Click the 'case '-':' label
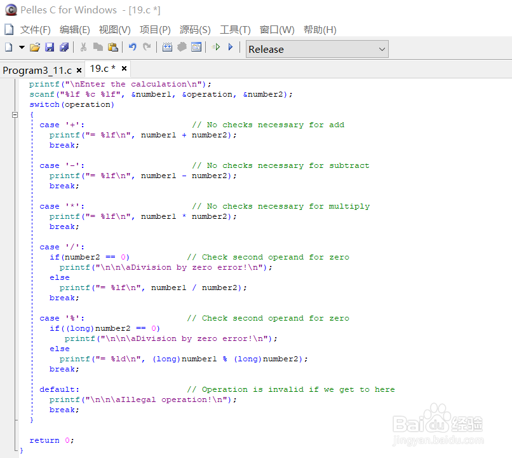The height and width of the screenshot is (458, 512). click(x=62, y=166)
